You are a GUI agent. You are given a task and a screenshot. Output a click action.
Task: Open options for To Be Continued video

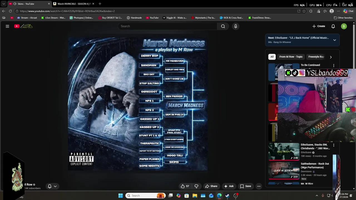(334, 66)
